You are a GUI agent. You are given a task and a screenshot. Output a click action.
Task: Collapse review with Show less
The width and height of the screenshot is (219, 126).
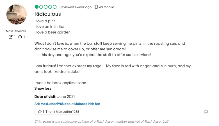click(x=43, y=88)
